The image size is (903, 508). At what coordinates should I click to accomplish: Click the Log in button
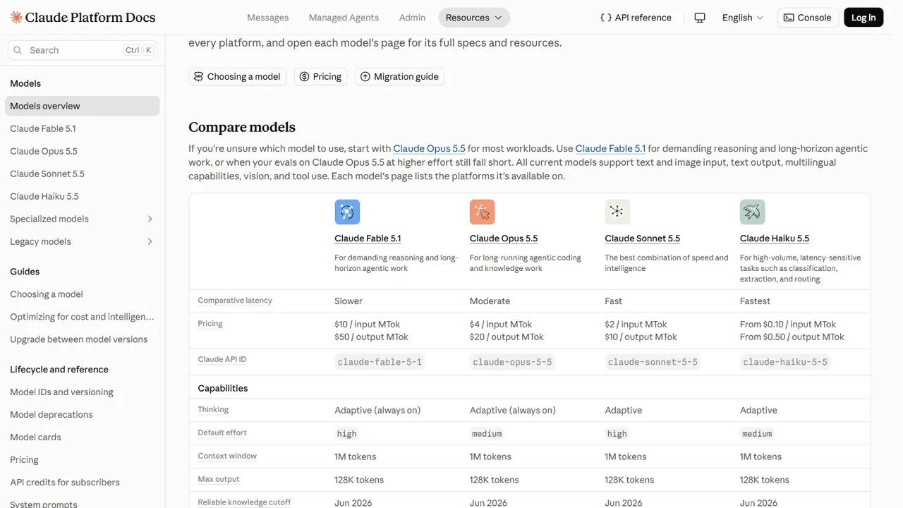(863, 18)
